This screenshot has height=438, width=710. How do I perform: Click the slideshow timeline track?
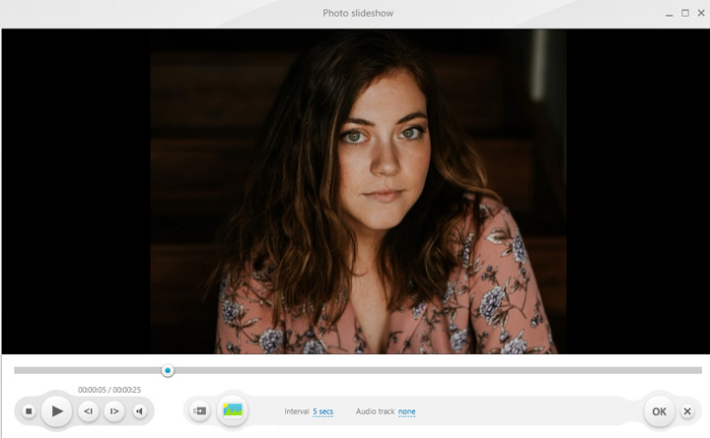tap(358, 371)
